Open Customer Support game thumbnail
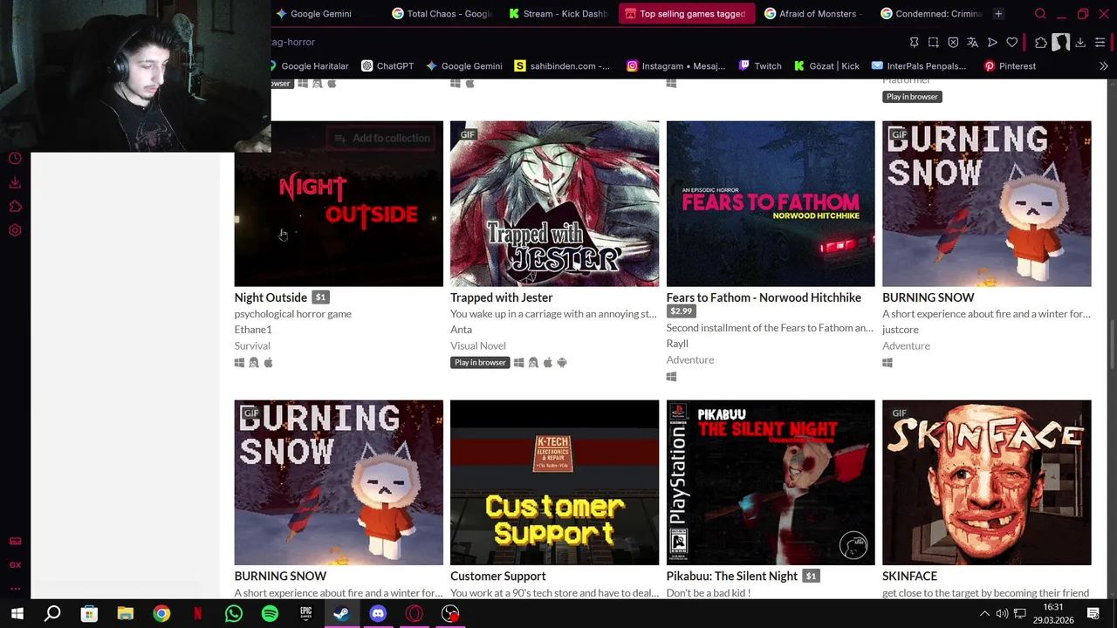Image resolution: width=1117 pixels, height=628 pixels. (554, 482)
